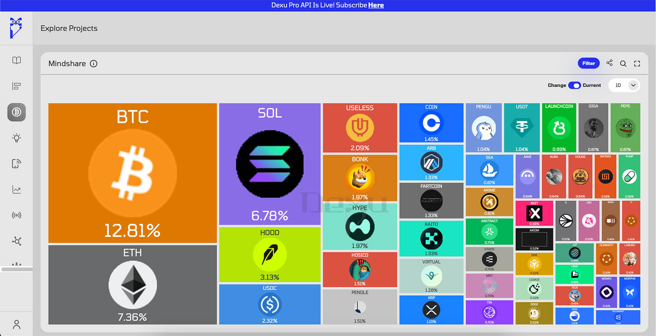
Task: Open the AXIOM tile
Action: 534,239
